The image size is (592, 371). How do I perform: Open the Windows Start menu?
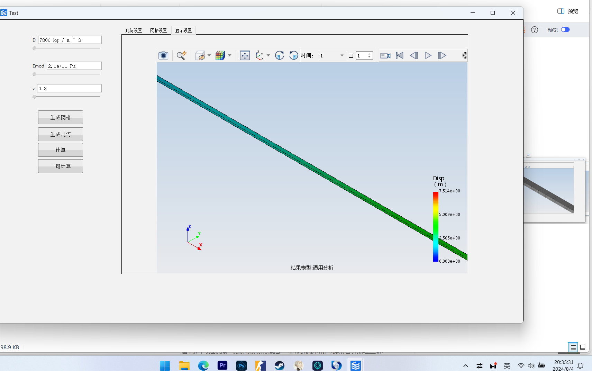pos(165,365)
